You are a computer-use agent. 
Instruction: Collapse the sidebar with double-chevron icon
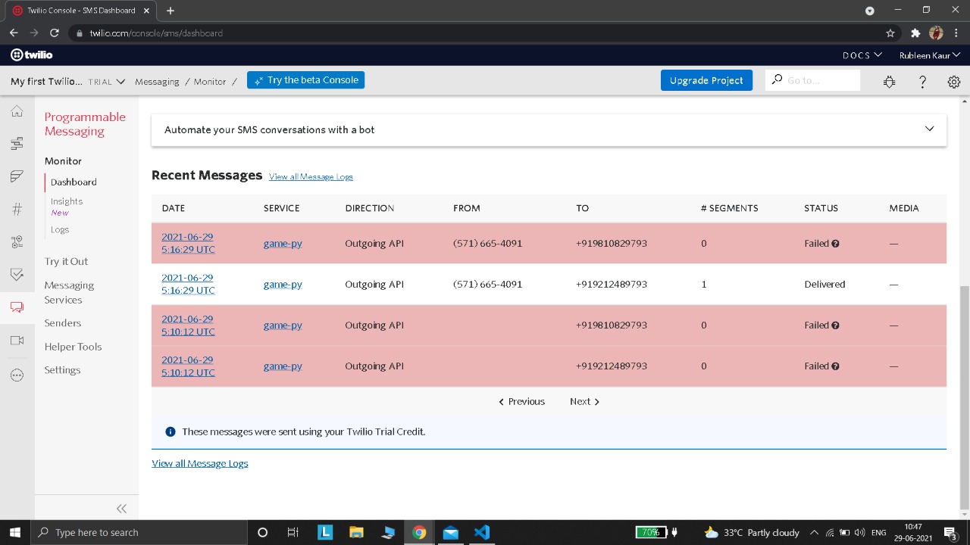[x=121, y=509]
